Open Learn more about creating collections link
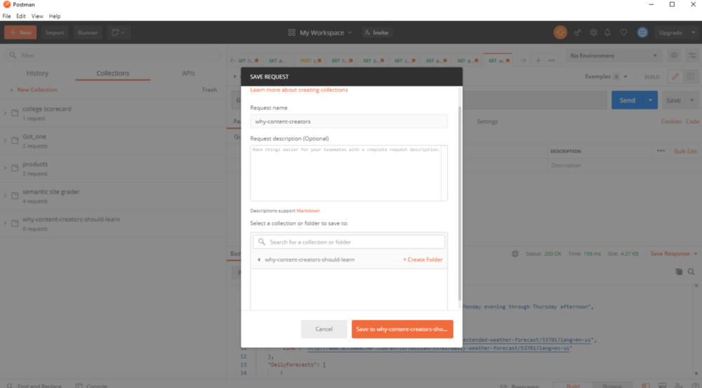The image size is (702, 388). (298, 90)
